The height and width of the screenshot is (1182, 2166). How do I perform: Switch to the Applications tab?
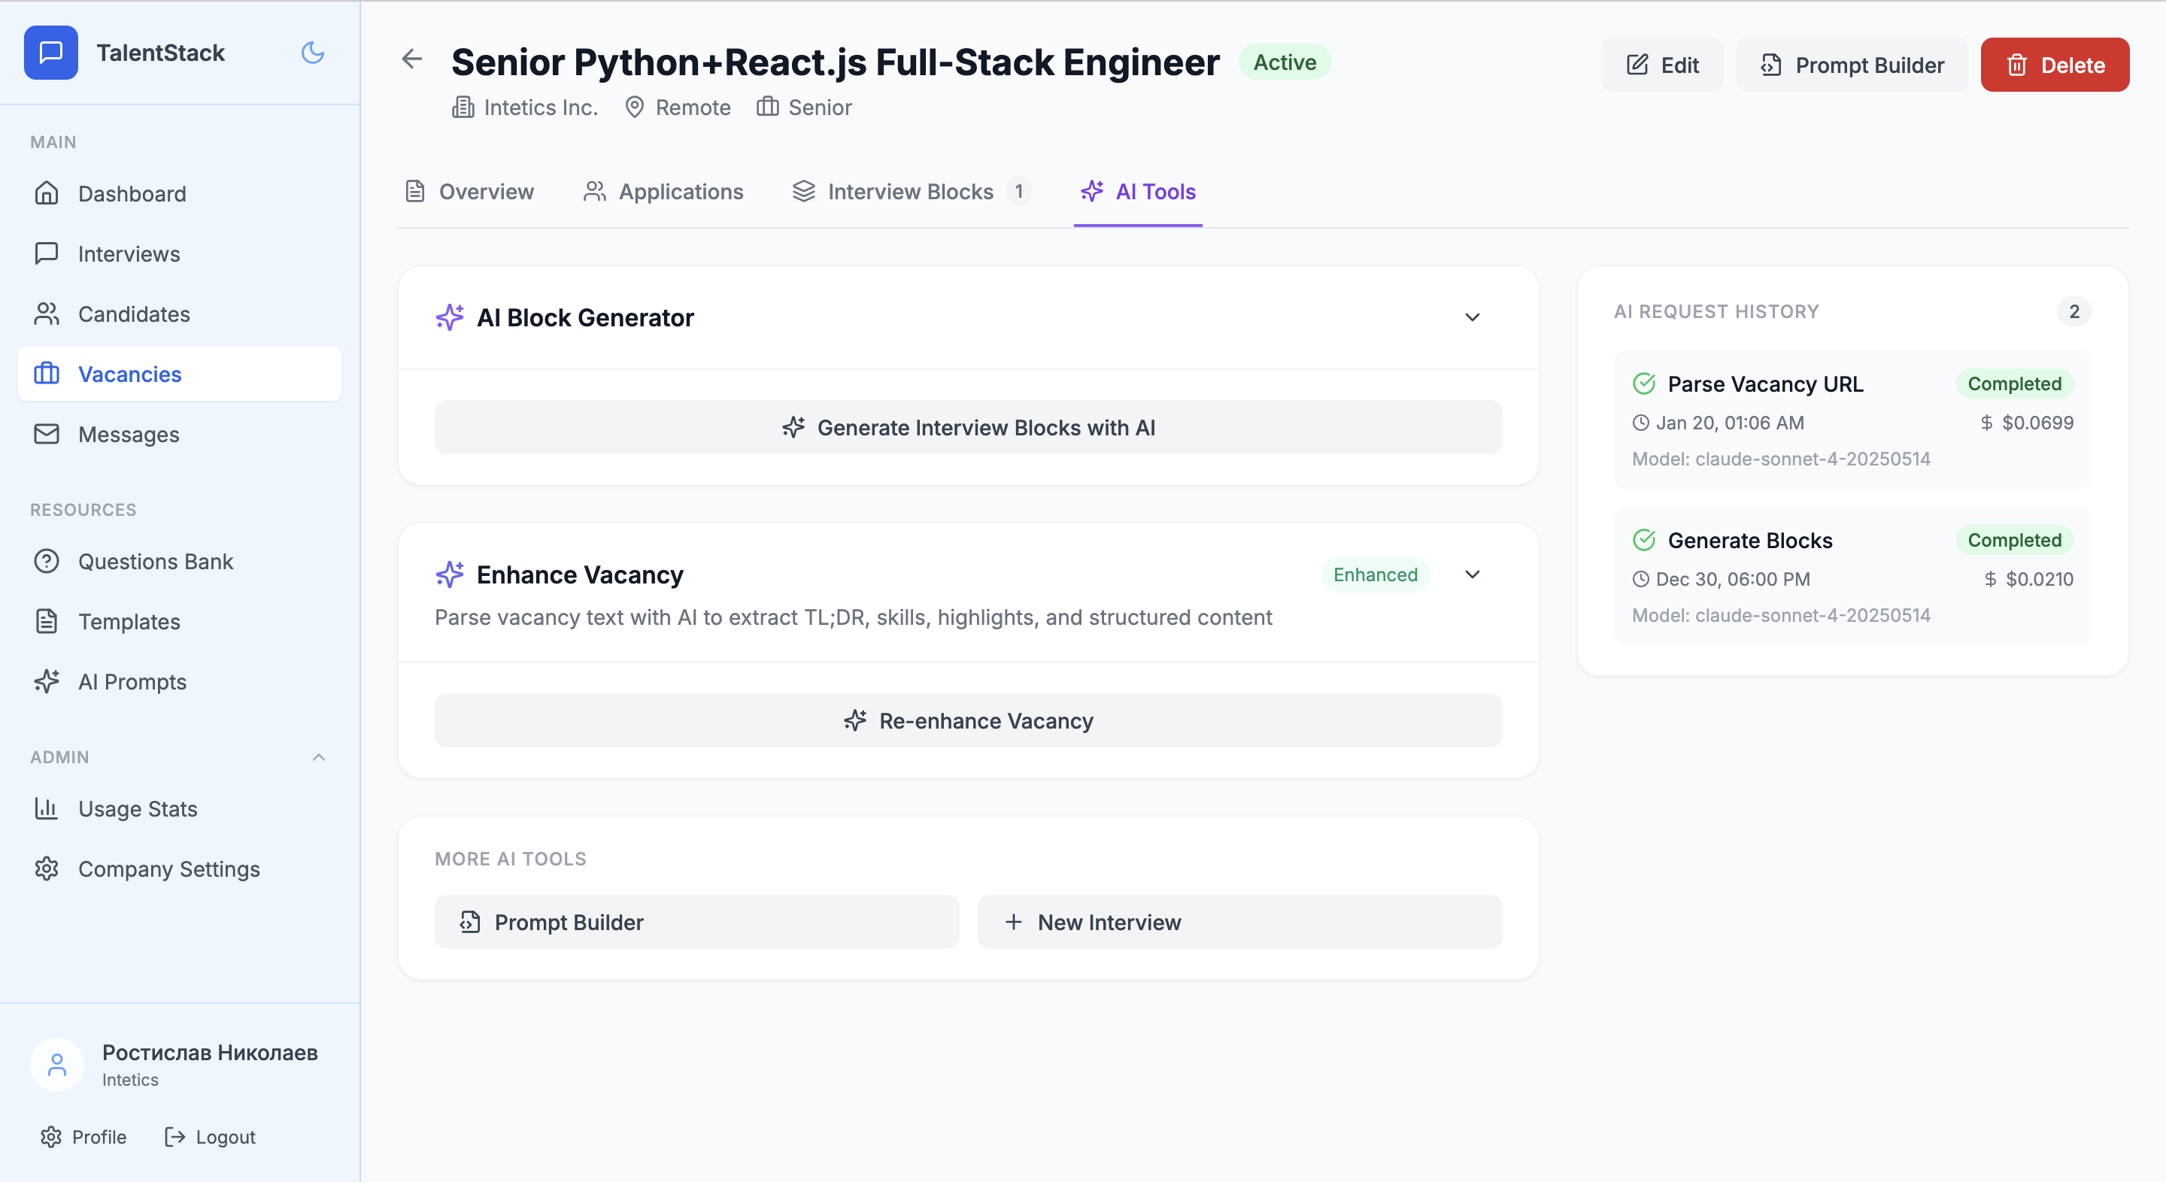coord(663,192)
